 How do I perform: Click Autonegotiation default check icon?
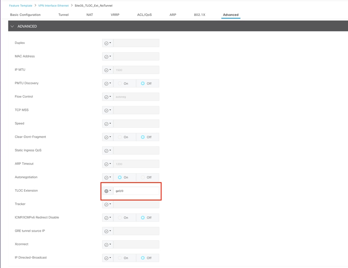point(106,178)
